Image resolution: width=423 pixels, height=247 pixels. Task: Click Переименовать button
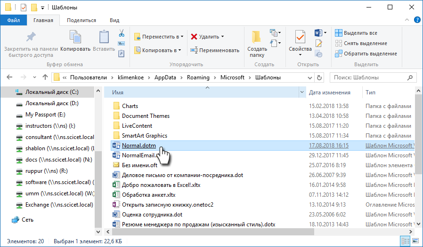215,50
